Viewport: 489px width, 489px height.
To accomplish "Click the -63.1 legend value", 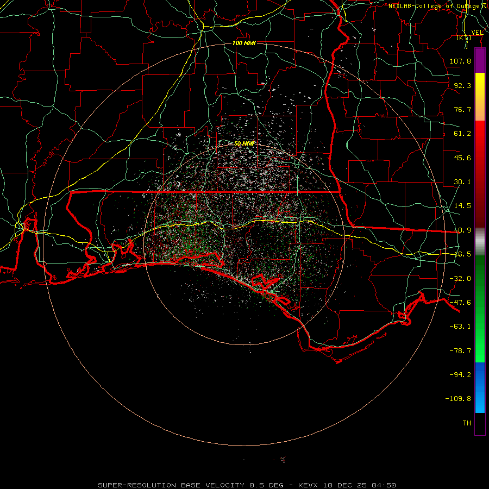I will click(460, 327).
